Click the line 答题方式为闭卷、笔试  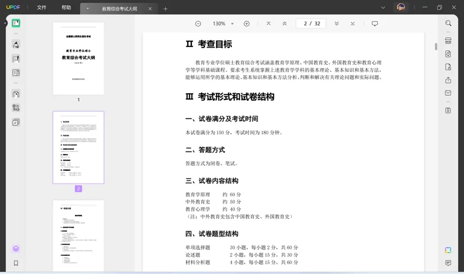click(x=212, y=164)
